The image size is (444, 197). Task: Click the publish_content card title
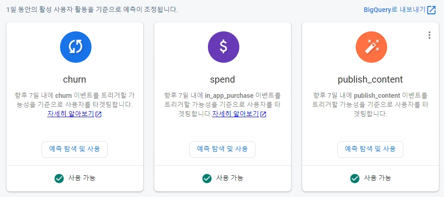[x=371, y=79]
